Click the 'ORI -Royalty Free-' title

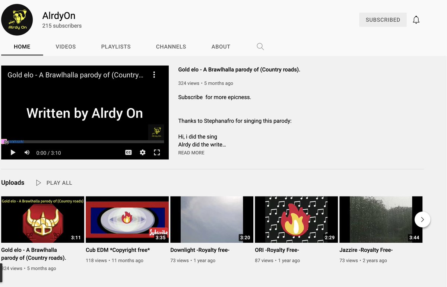click(277, 250)
